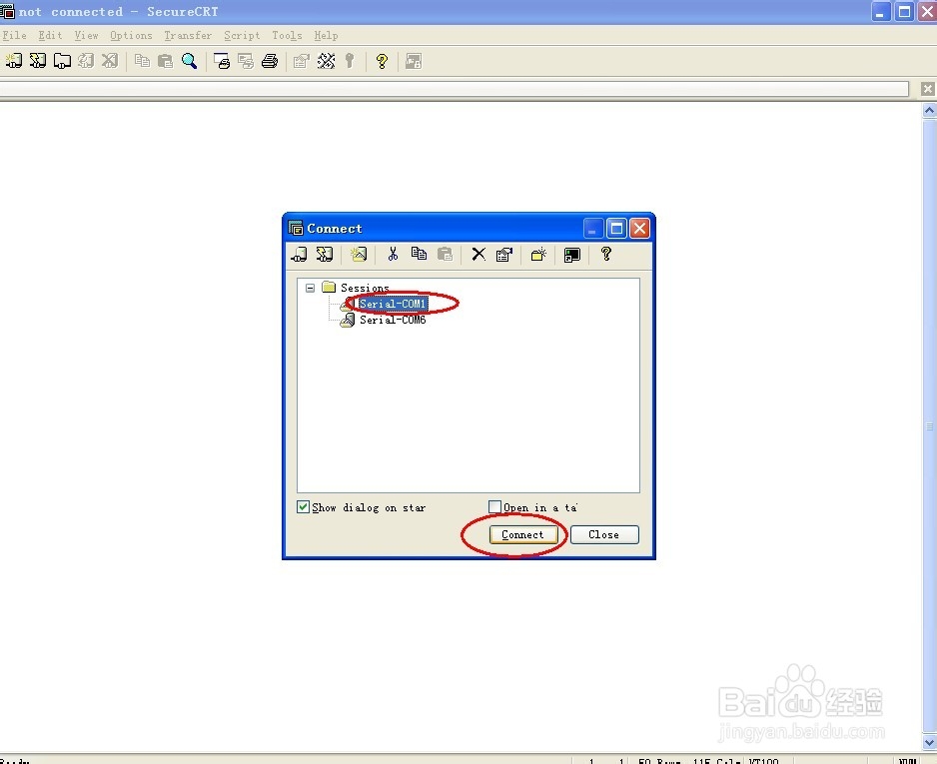Select the Sessions folder
The width and height of the screenshot is (937, 764).
pyautogui.click(x=365, y=288)
